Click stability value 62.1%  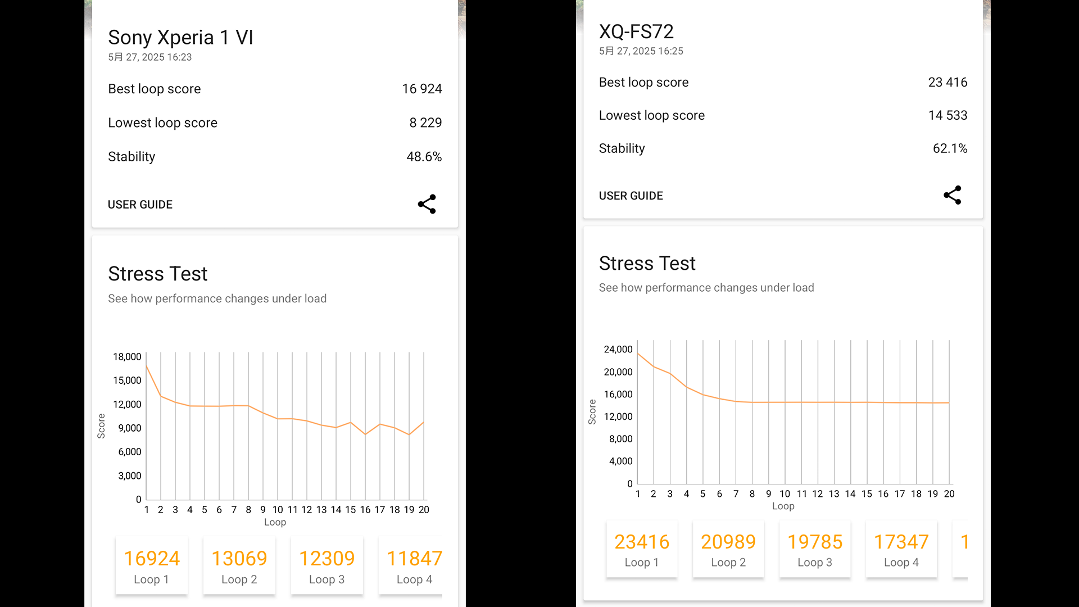(950, 148)
